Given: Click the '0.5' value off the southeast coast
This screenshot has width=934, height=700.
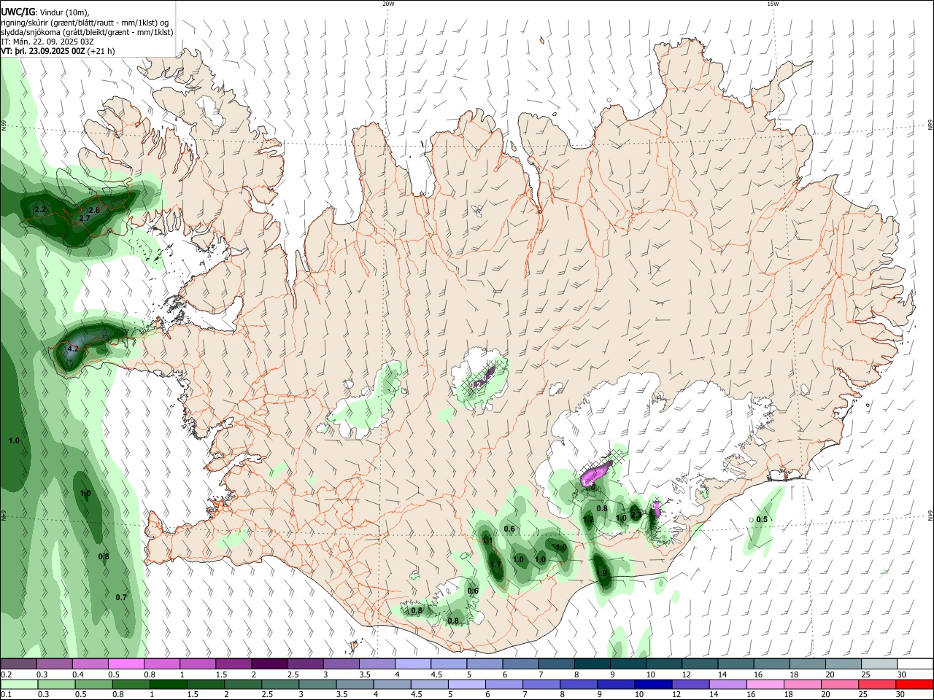Looking at the screenshot, I should click(x=762, y=519).
